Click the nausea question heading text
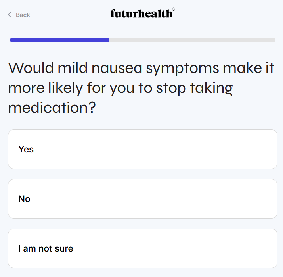This screenshot has height=277, width=283. coord(141,88)
